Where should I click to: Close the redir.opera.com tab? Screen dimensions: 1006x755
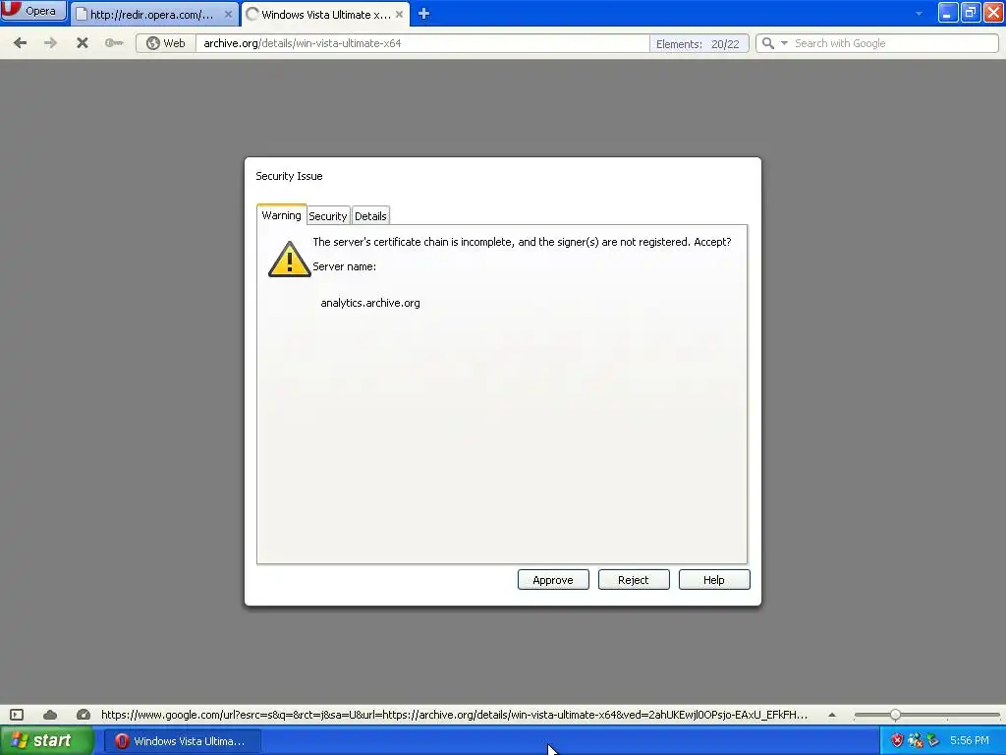[228, 14]
